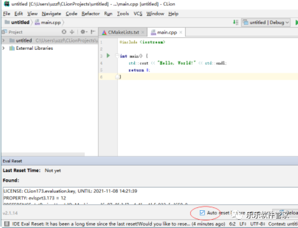This screenshot has height=228, width=298.
Task: Open the Code menu
Action: tap(71, 14)
